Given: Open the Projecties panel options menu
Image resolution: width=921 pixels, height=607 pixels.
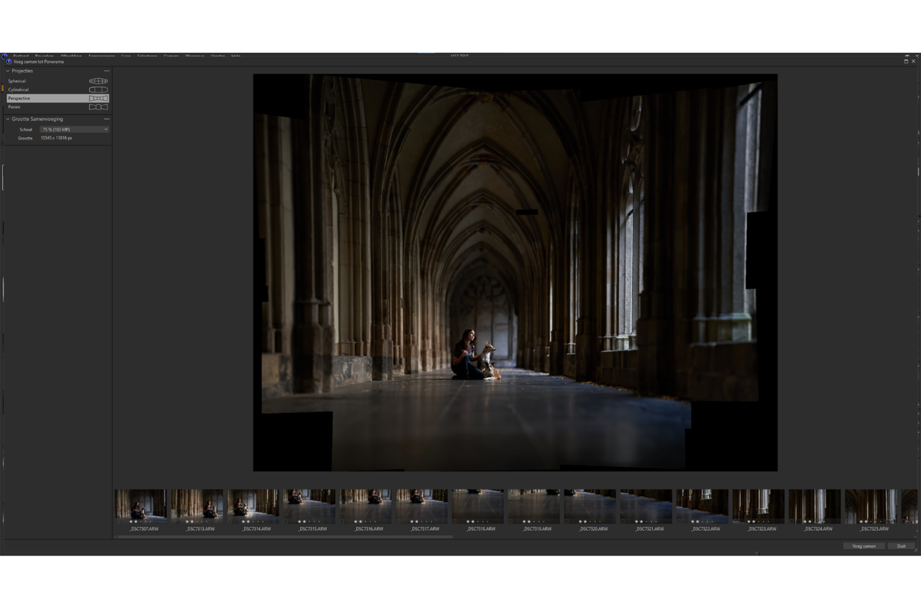Looking at the screenshot, I should click(107, 71).
